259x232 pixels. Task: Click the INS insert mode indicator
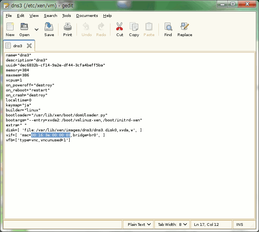click(x=239, y=224)
